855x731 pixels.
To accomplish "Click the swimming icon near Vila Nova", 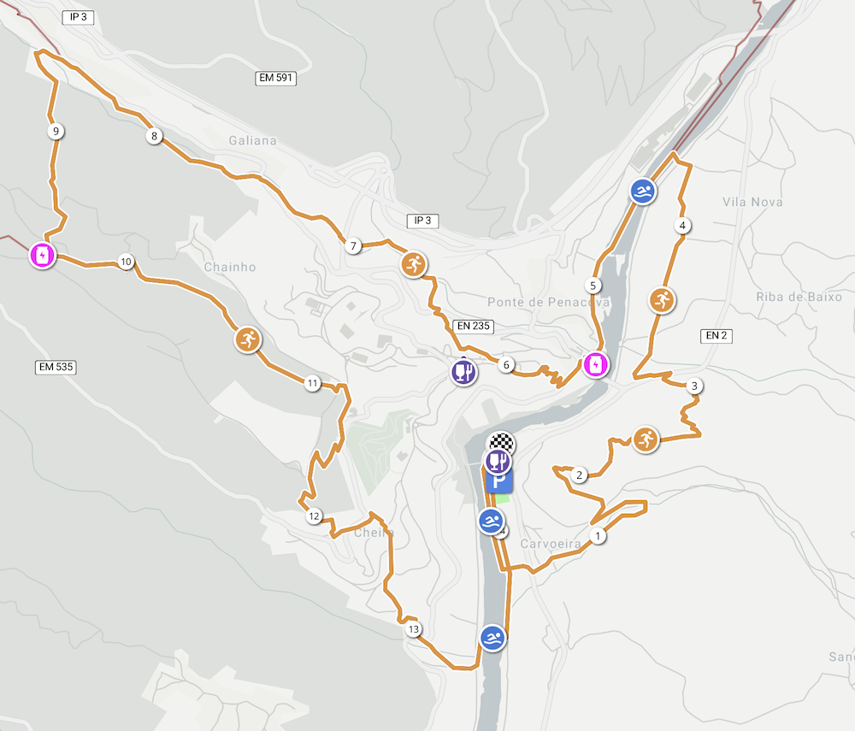I will (x=643, y=192).
